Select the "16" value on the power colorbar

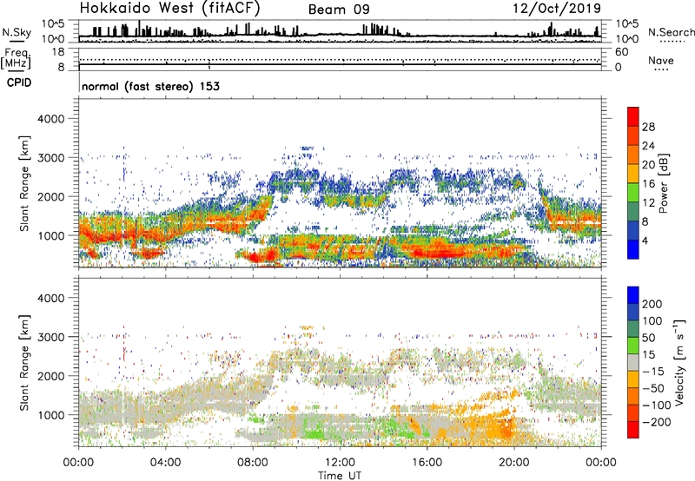pyautogui.click(x=648, y=184)
